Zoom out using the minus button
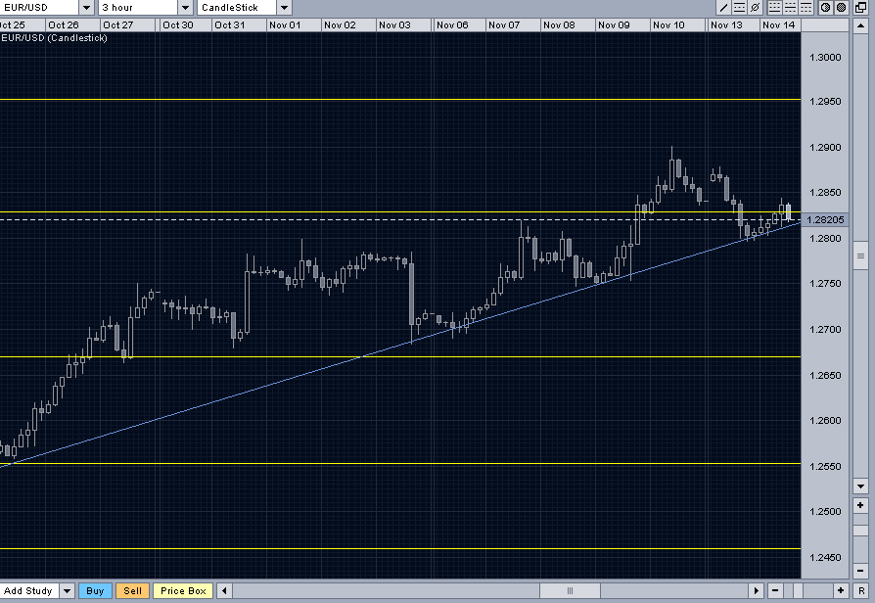875x603 pixels. [775, 591]
